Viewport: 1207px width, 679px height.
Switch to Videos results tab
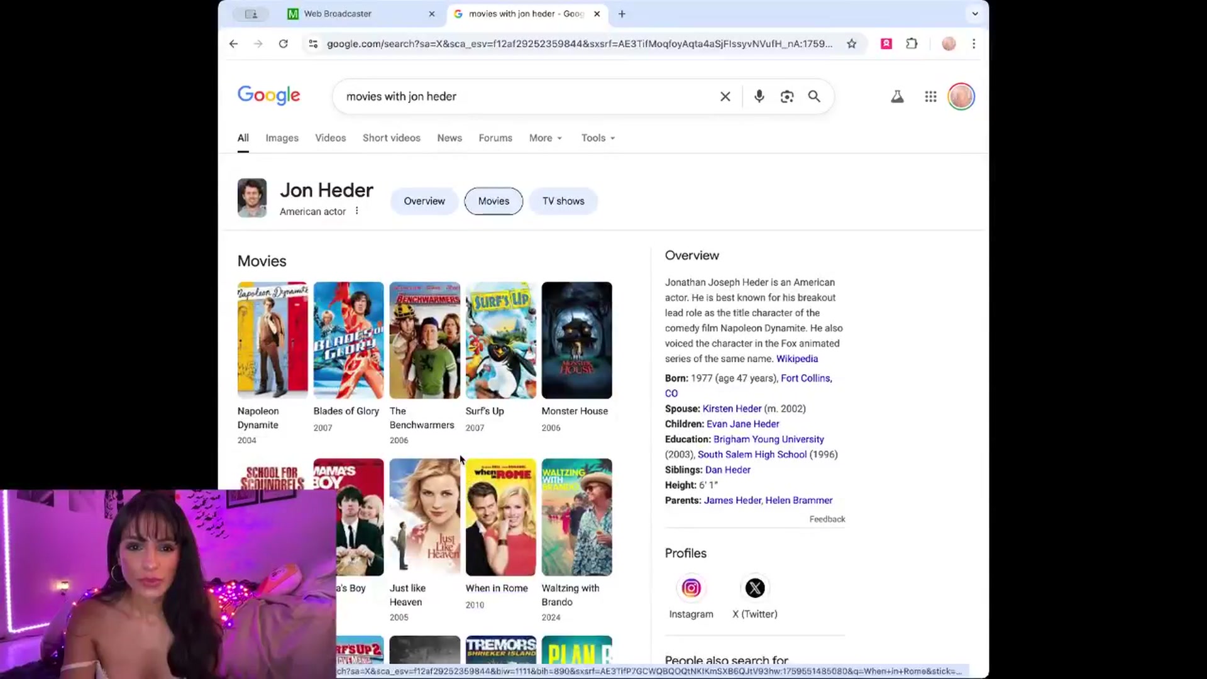[x=330, y=138]
